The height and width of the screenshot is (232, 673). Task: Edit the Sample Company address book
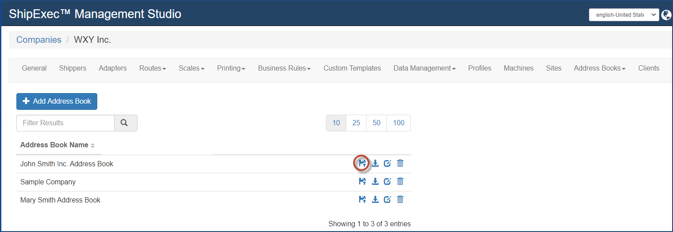pyautogui.click(x=387, y=181)
